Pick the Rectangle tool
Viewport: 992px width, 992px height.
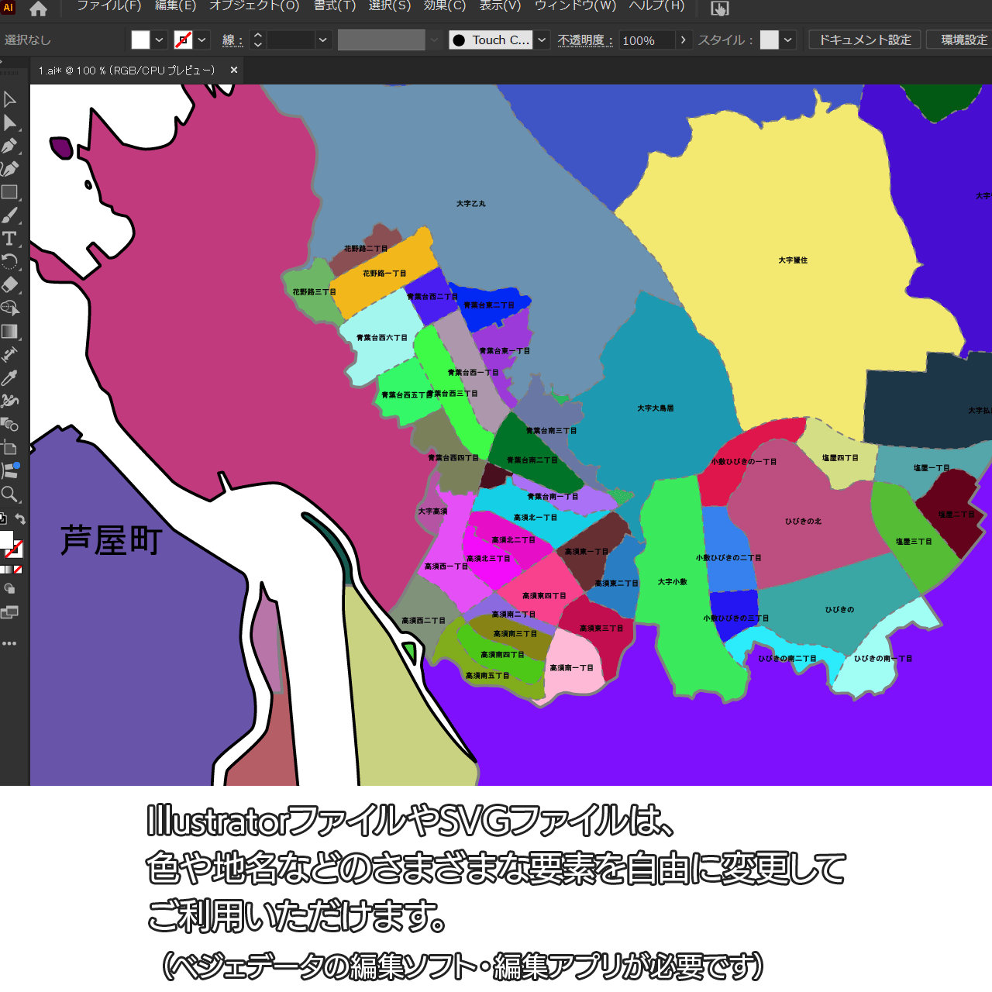coord(9,192)
